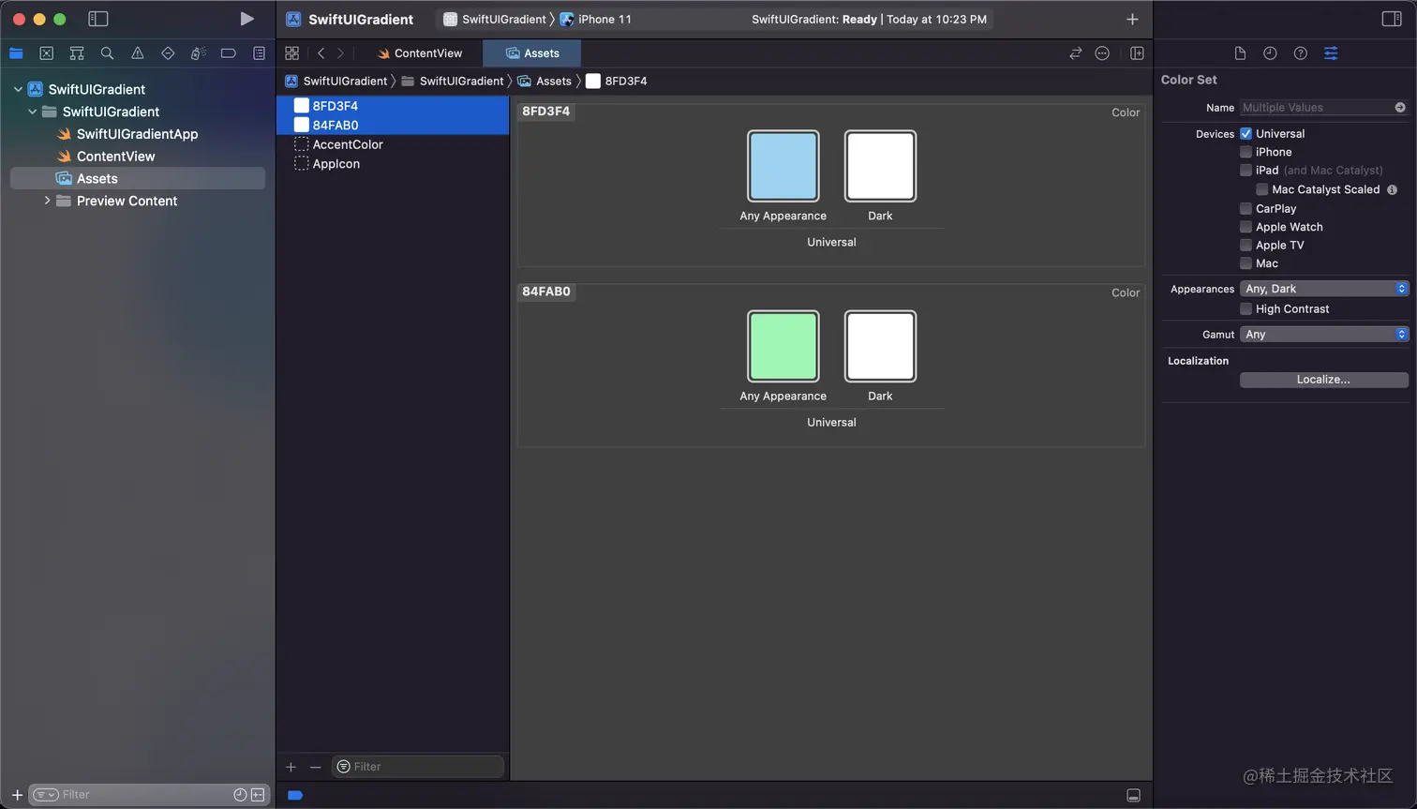This screenshot has width=1417, height=809.
Task: Enable the Apple Watch checkbox
Action: pos(1245,227)
